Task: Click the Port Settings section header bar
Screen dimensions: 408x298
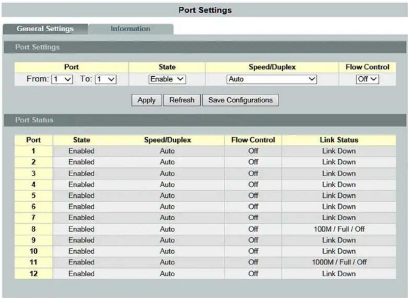Action: tap(205, 47)
